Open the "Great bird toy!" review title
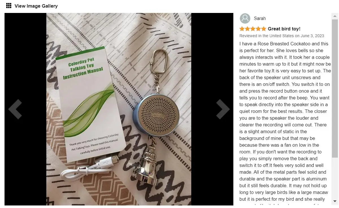The height and width of the screenshot is (208, 339). (284, 29)
